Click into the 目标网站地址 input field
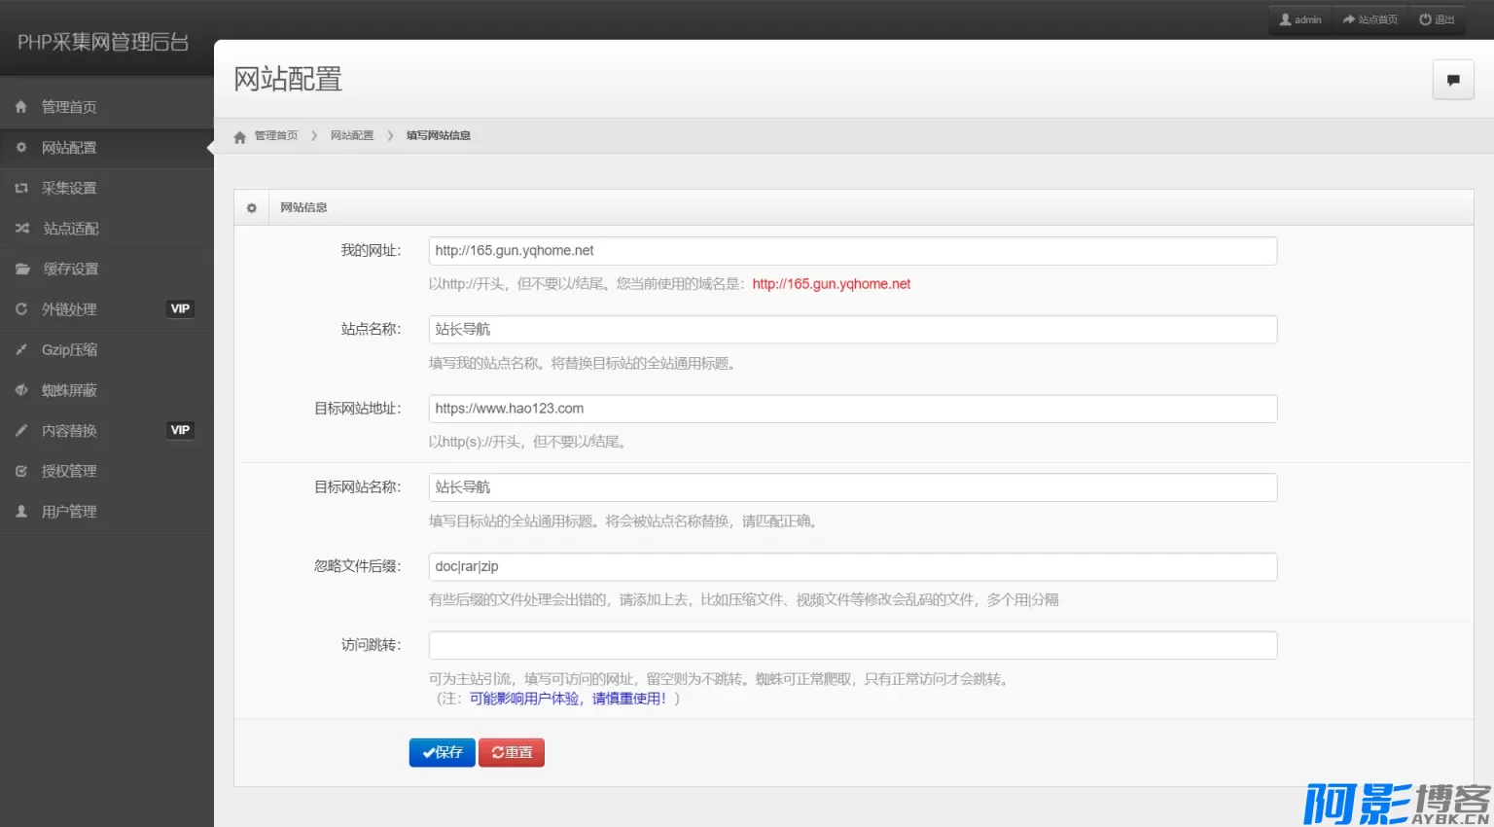Image resolution: width=1494 pixels, height=827 pixels. pos(852,409)
